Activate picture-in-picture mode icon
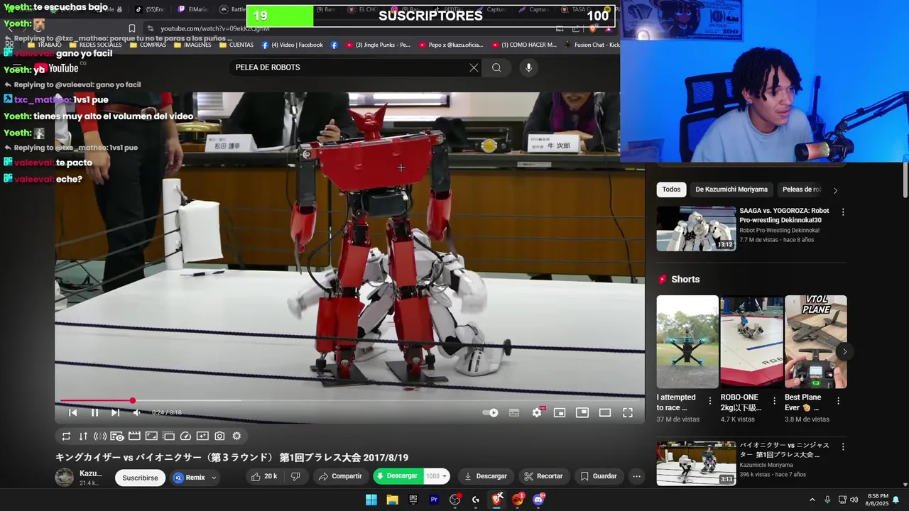Image resolution: width=909 pixels, height=511 pixels. pyautogui.click(x=582, y=412)
